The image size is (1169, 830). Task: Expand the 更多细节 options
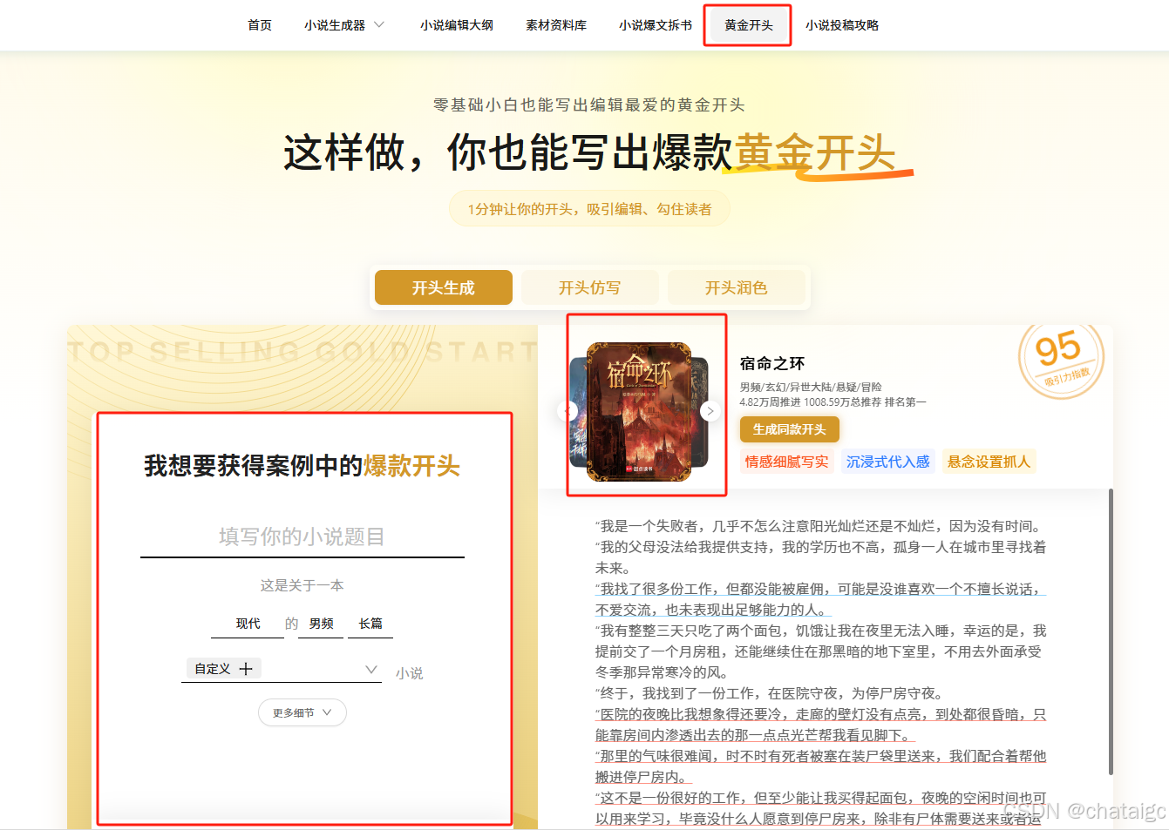[x=302, y=712]
